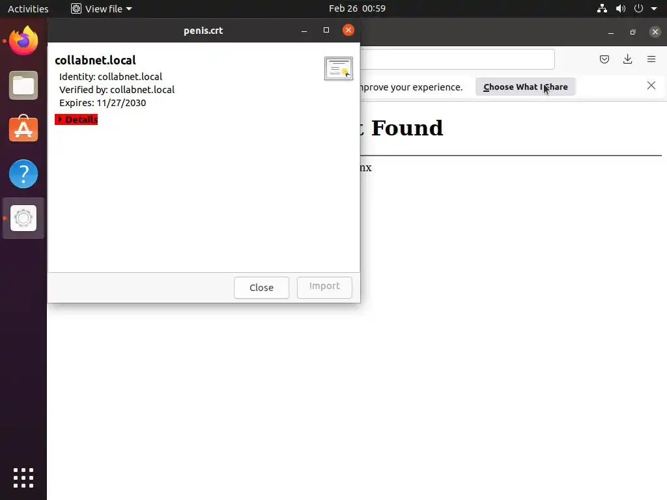The image size is (667, 500).
Task: Click the penis.crt title bar text
Action: click(203, 31)
